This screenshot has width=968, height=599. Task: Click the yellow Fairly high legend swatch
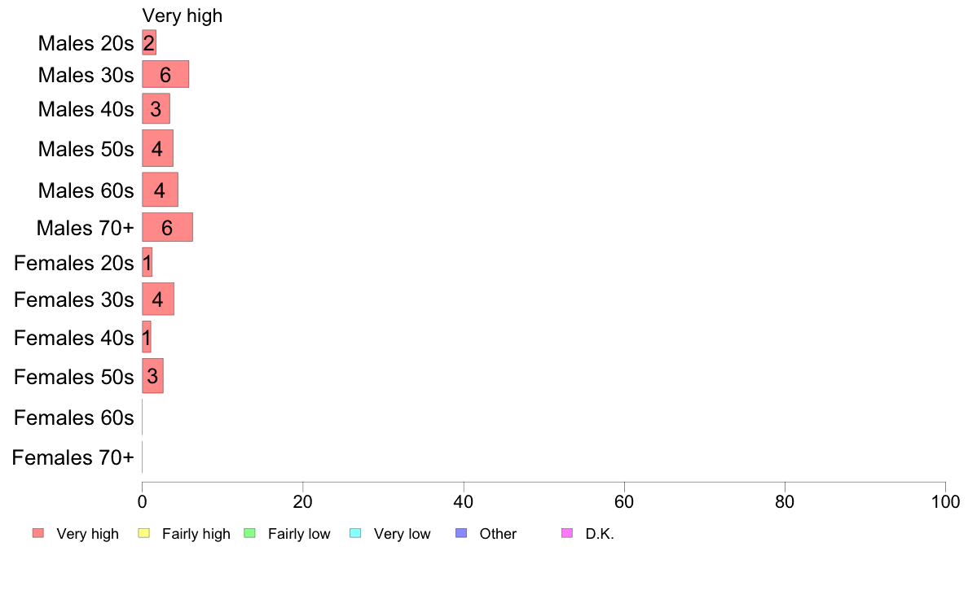click(x=144, y=533)
